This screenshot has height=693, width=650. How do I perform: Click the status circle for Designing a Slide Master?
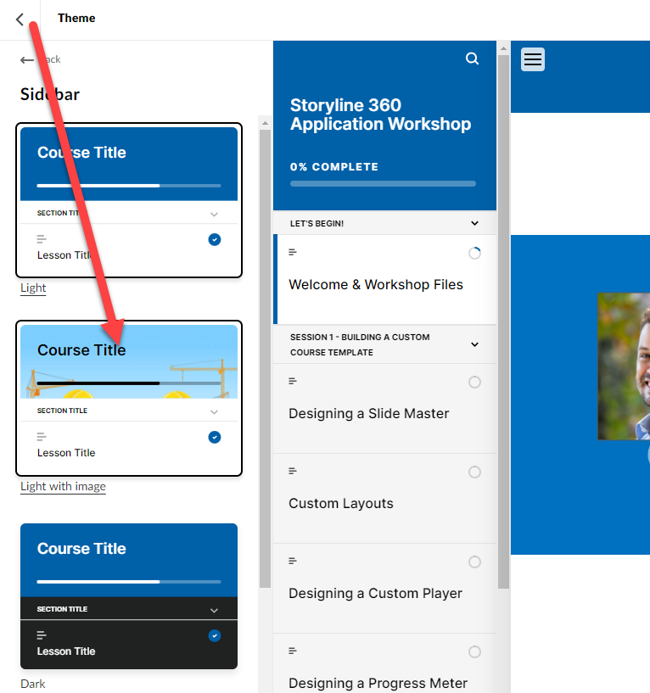pos(474,383)
